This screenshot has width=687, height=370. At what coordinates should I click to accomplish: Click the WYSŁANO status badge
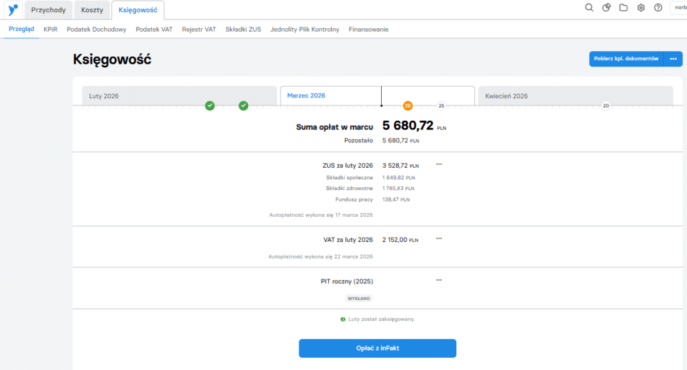(x=359, y=298)
